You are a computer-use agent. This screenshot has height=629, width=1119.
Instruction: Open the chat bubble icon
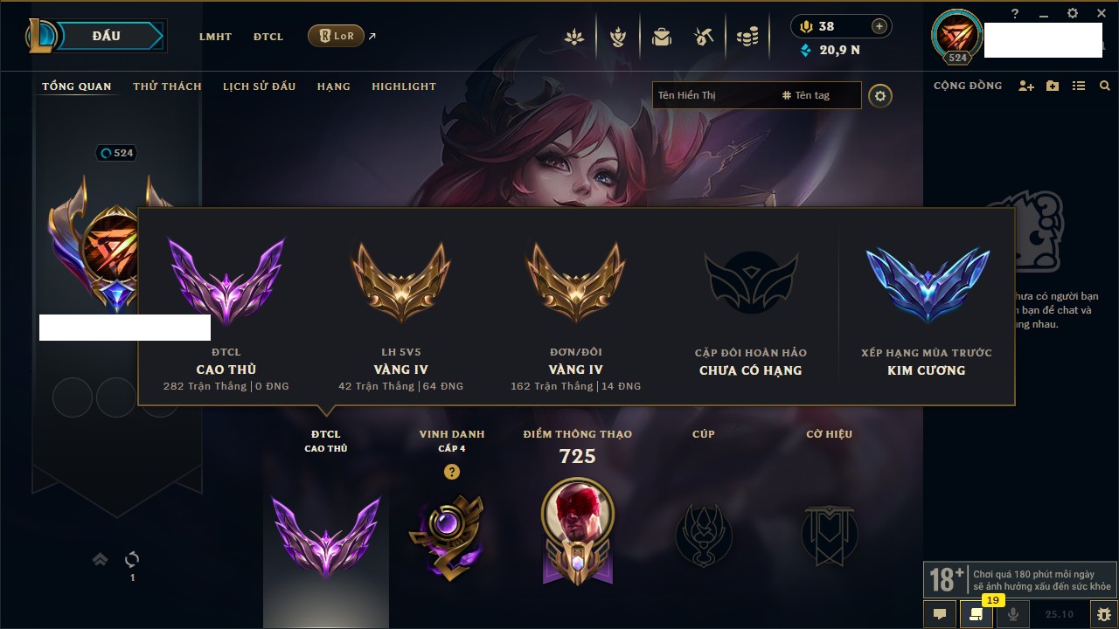(x=940, y=614)
